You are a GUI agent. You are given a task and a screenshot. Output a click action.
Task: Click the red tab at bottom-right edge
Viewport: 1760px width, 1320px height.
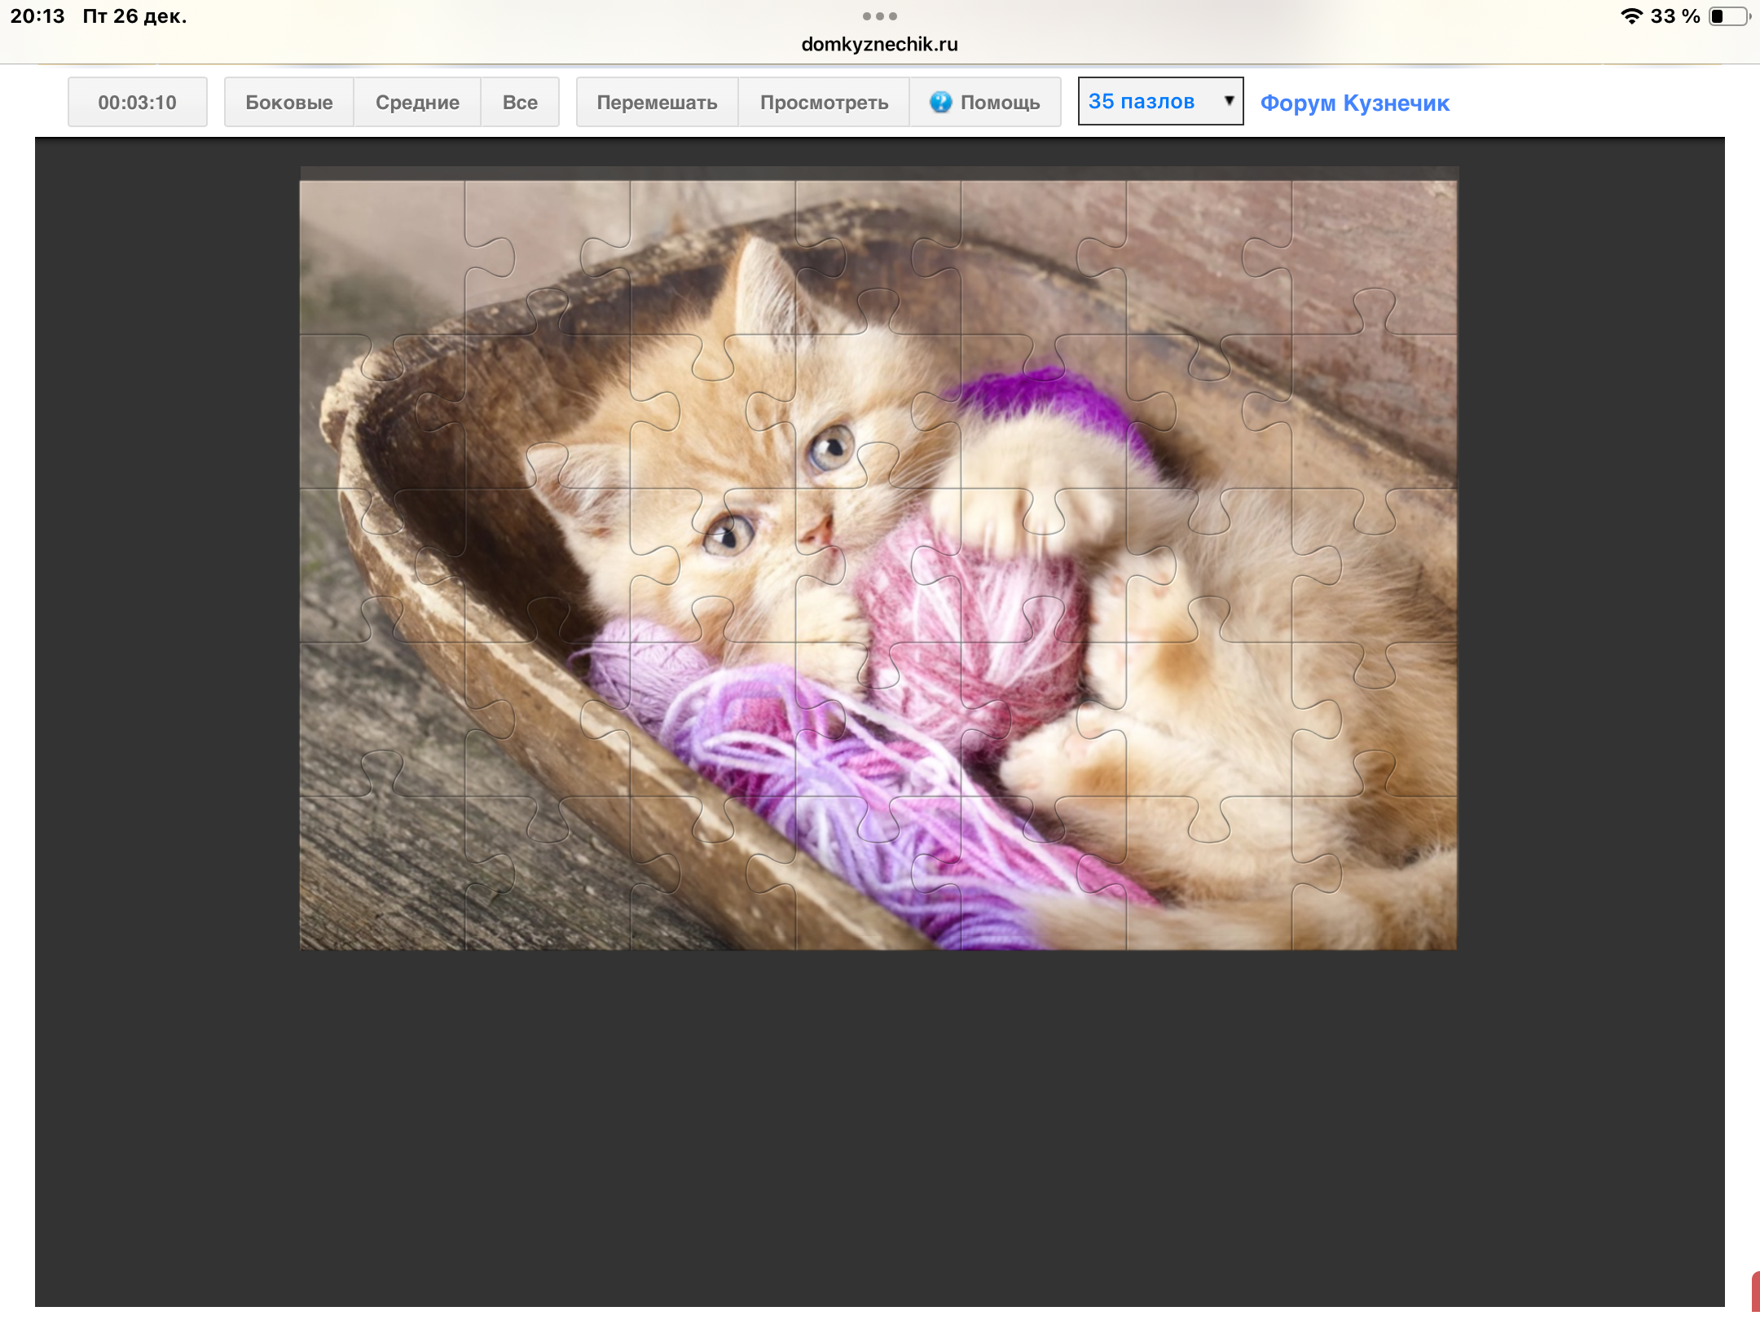point(1755,1291)
